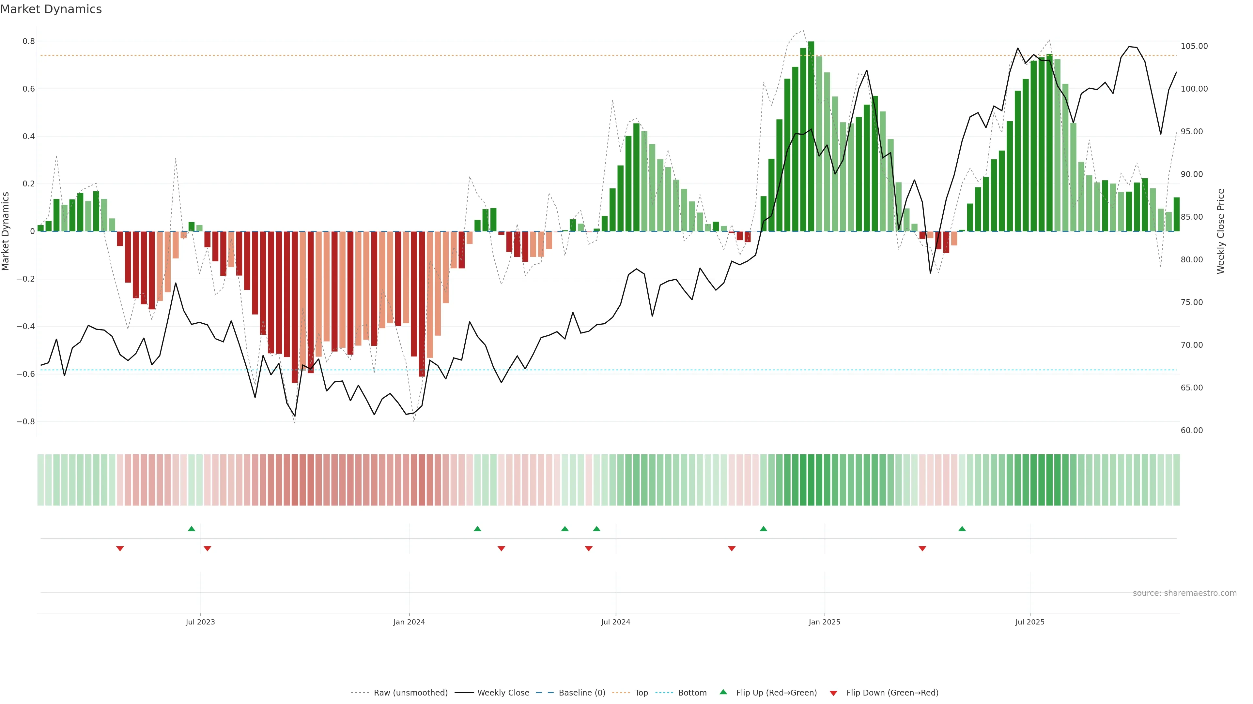Click the last green flip-up triangle before Jul 2025

962,529
